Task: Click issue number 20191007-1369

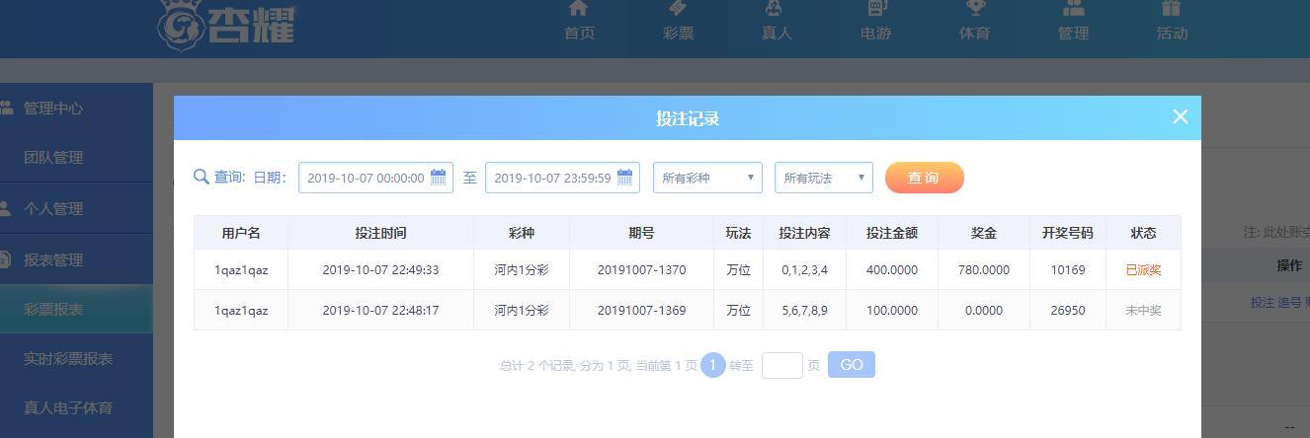Action: pyautogui.click(x=641, y=310)
